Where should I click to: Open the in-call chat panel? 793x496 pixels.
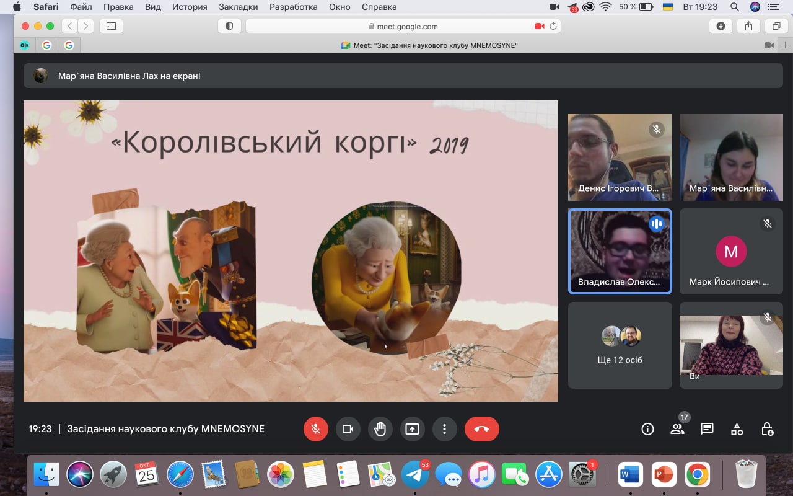point(707,429)
